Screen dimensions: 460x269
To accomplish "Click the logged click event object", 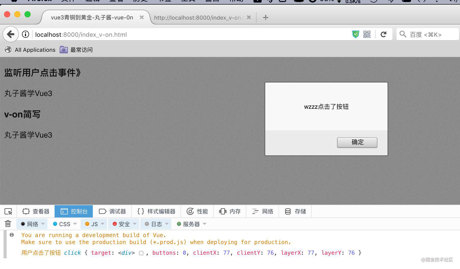I will (213, 253).
